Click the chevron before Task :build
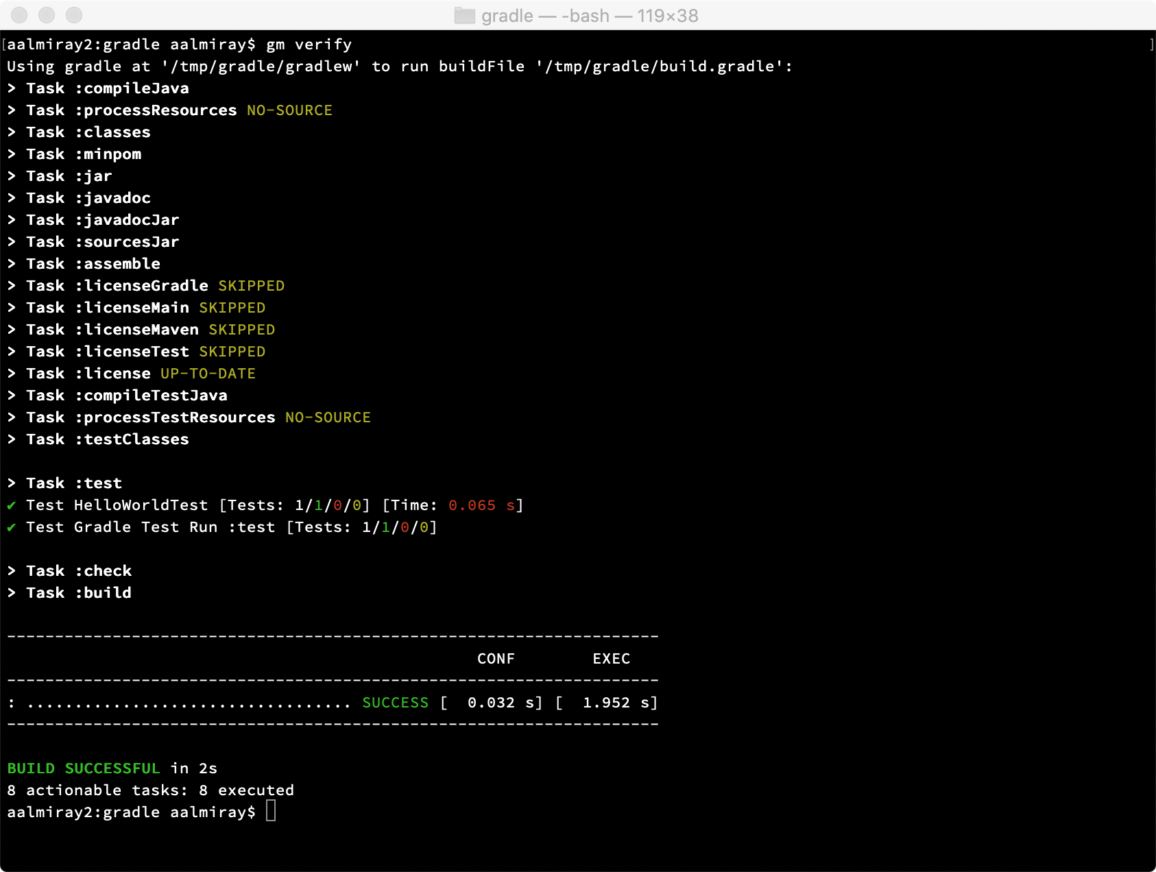Image resolution: width=1156 pixels, height=872 pixels. tap(11, 592)
